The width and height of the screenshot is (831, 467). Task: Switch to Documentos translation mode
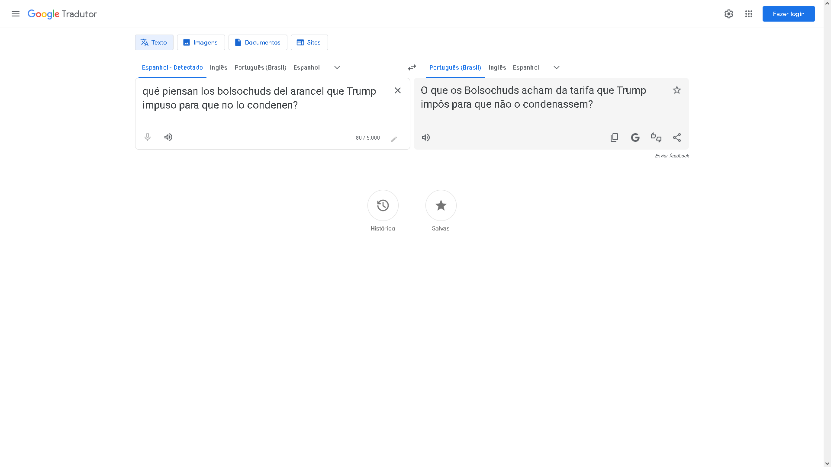pyautogui.click(x=258, y=42)
